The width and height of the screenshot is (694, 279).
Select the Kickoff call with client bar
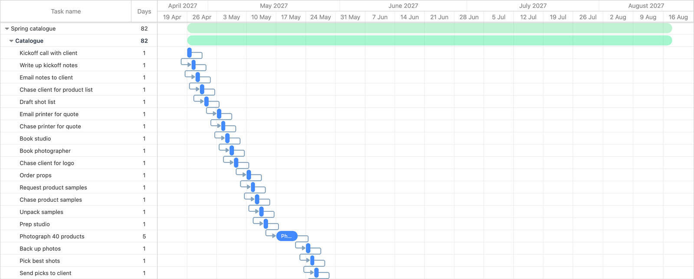pyautogui.click(x=190, y=53)
